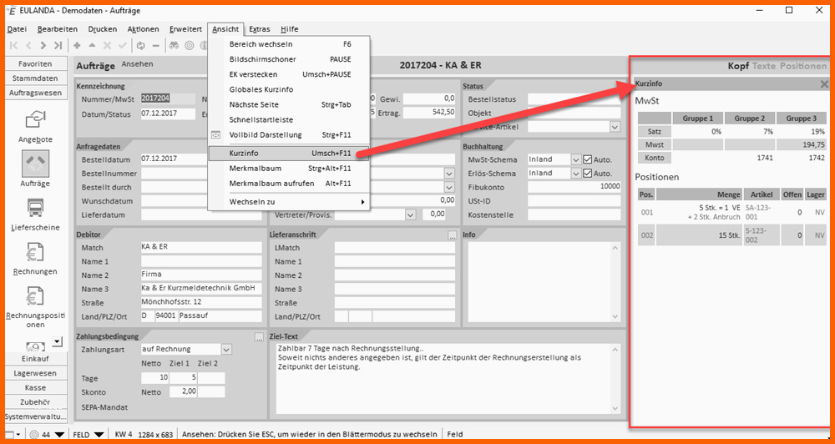Open the Drucken menu

click(x=102, y=29)
